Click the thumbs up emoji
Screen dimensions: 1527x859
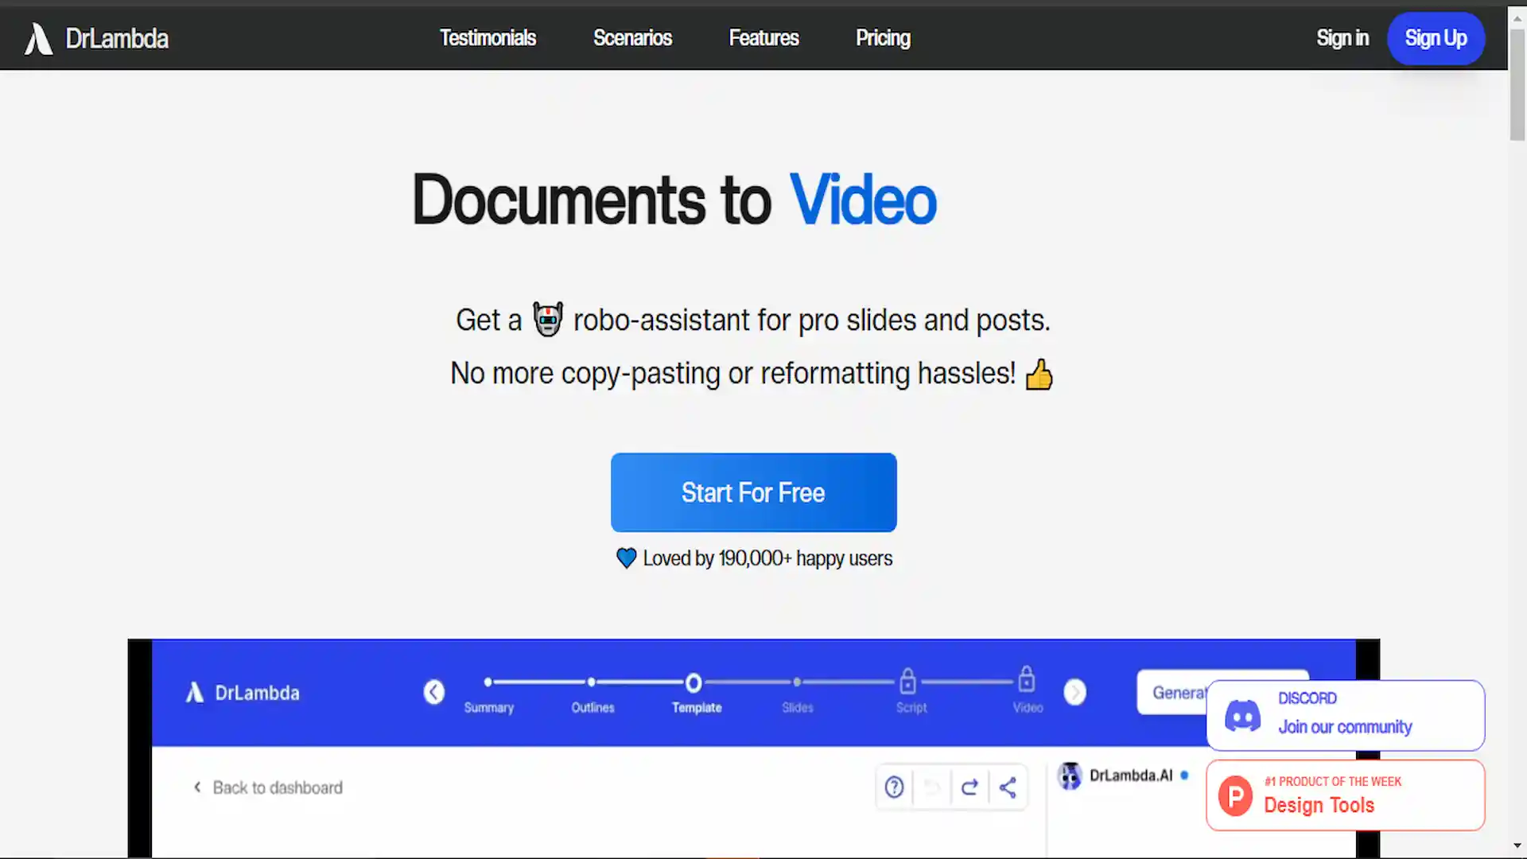tap(1039, 374)
